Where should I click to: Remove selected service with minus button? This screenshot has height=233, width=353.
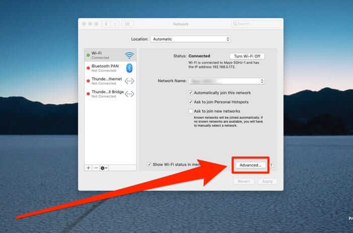click(x=96, y=168)
